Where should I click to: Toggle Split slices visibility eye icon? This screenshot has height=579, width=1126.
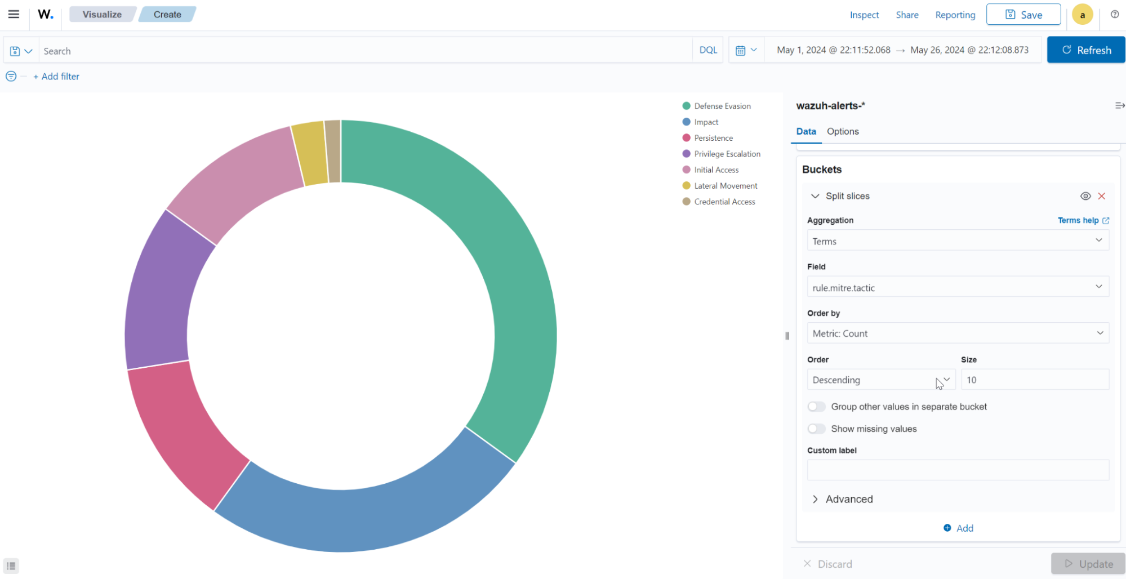(x=1085, y=196)
